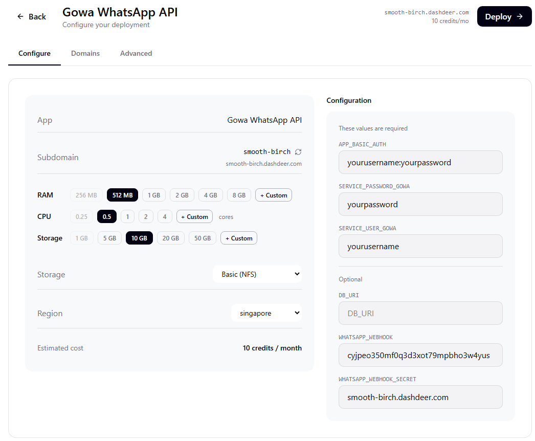This screenshot has width=535, height=441.
Task: Choose 20 GB storage size
Action: [x=171, y=238]
